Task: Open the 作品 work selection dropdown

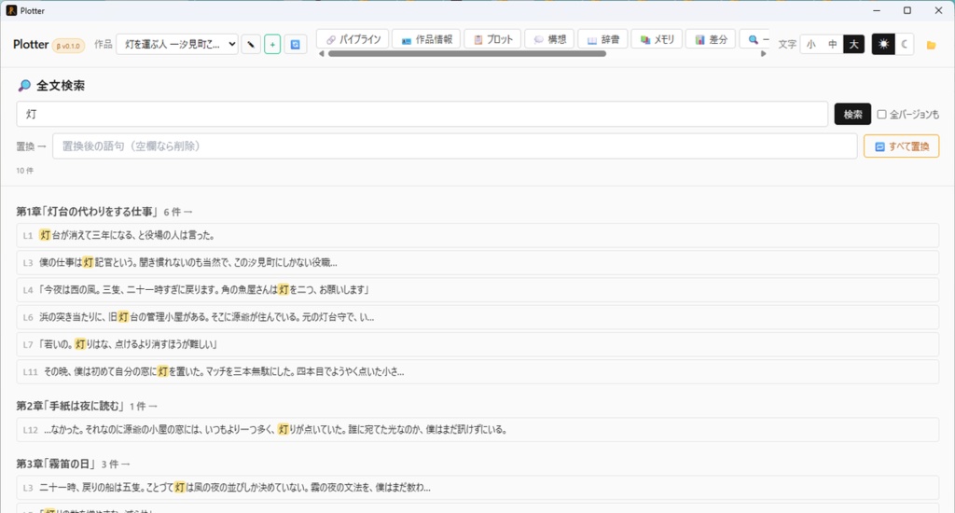Action: (176, 44)
